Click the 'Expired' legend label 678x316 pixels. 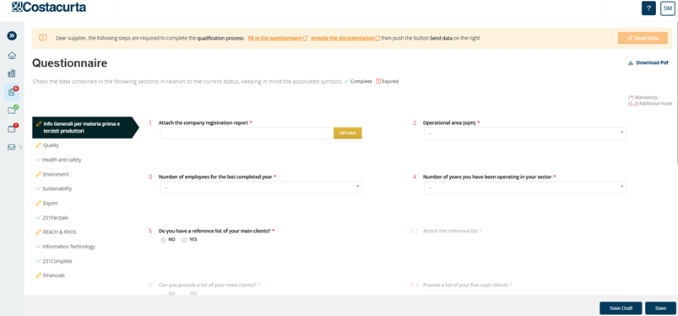click(x=390, y=81)
